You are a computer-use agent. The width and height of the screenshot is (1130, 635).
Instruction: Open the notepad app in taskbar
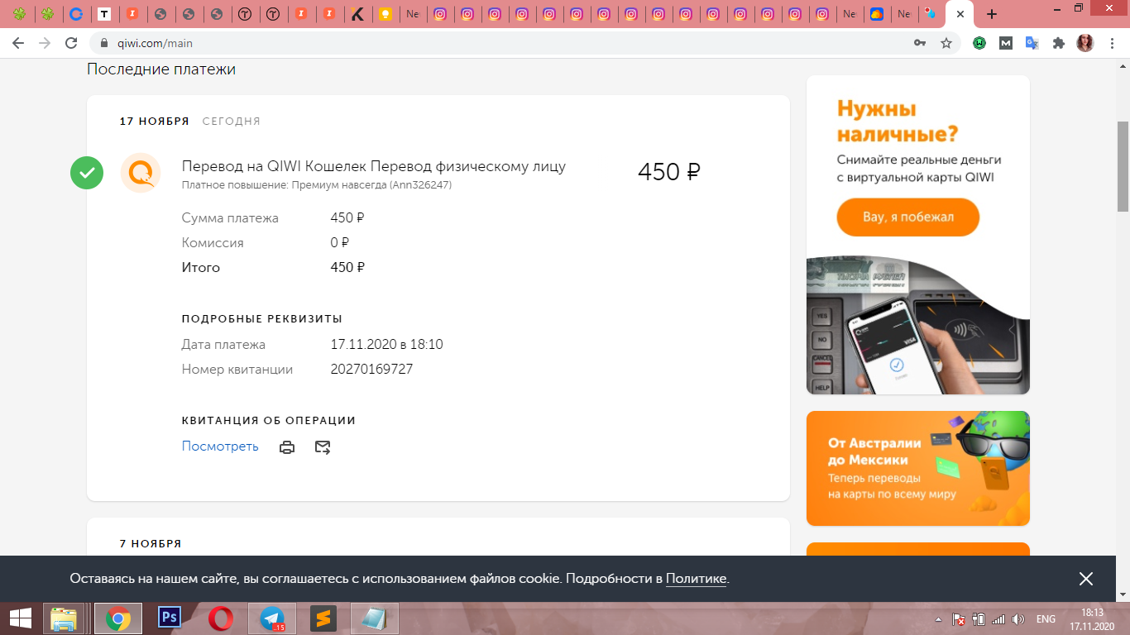375,618
